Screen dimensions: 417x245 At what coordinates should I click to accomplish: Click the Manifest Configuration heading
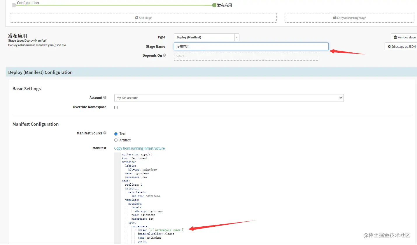pos(36,124)
